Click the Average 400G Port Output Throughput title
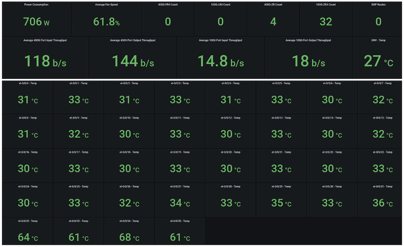Image resolution: width=404 pixels, height=247 pixels. point(133,40)
